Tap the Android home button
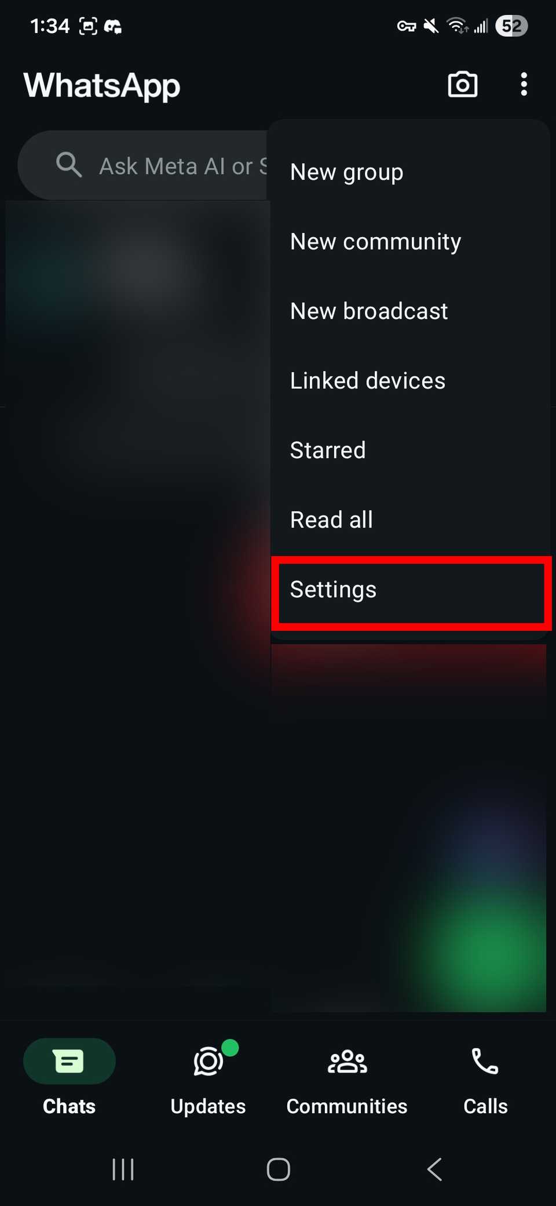The height and width of the screenshot is (1206, 556). [278, 1169]
